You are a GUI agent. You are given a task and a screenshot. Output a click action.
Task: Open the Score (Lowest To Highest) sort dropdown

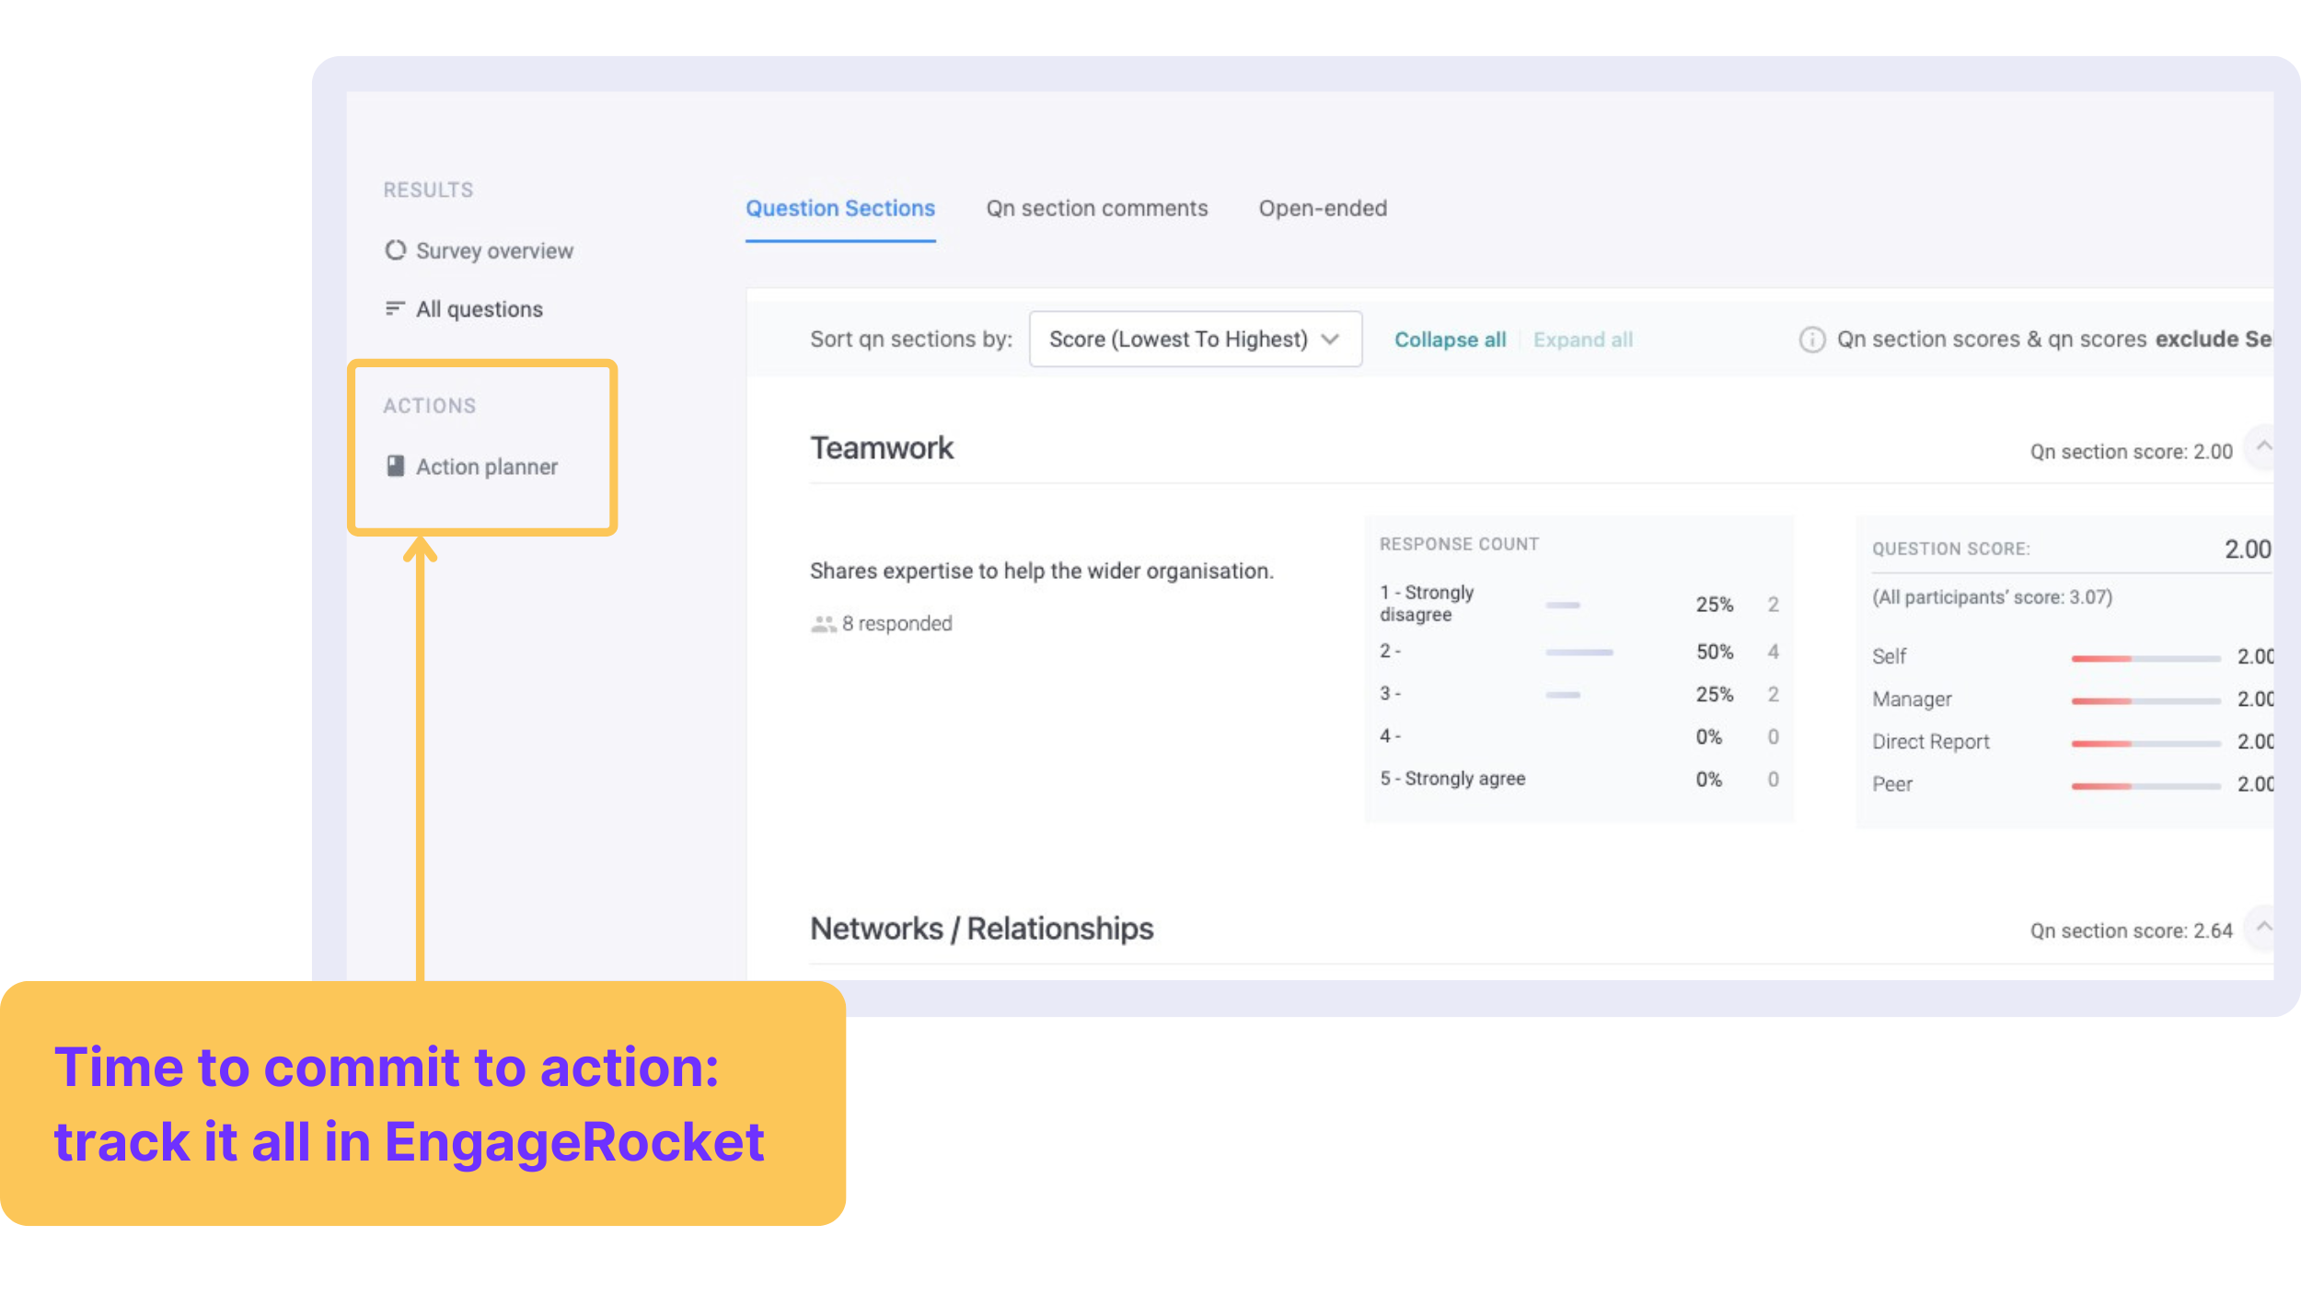[1194, 339]
